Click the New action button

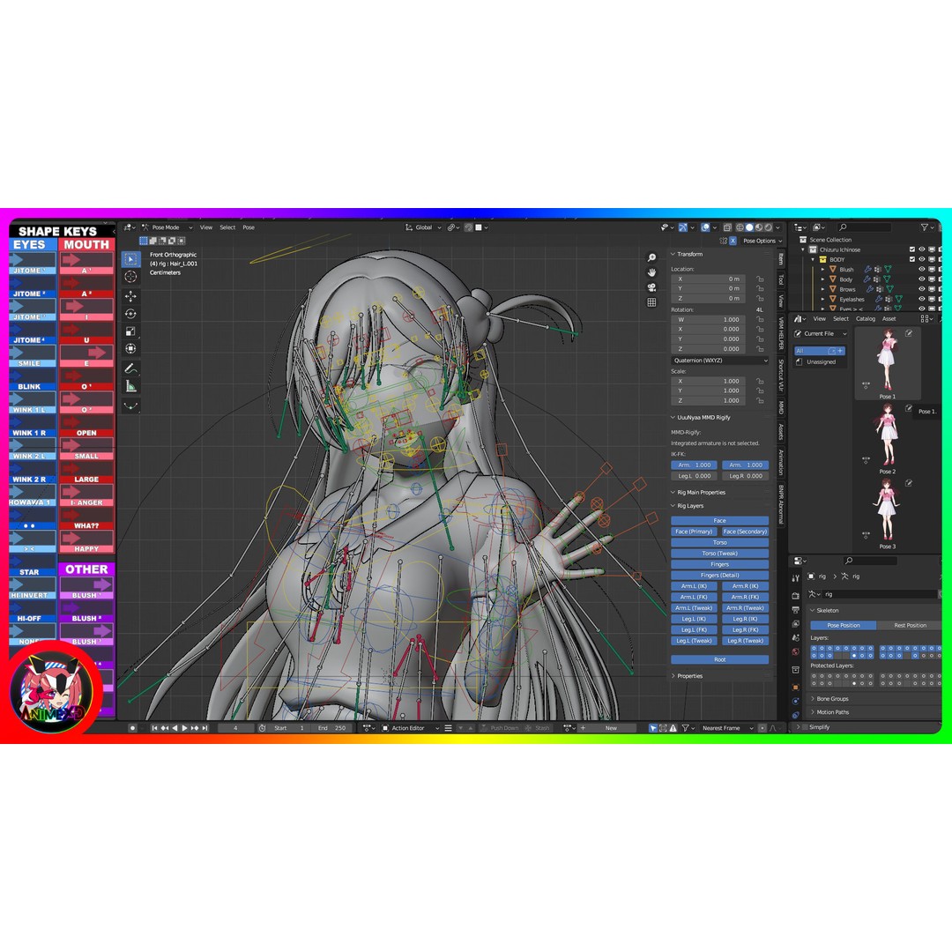pyautogui.click(x=611, y=728)
